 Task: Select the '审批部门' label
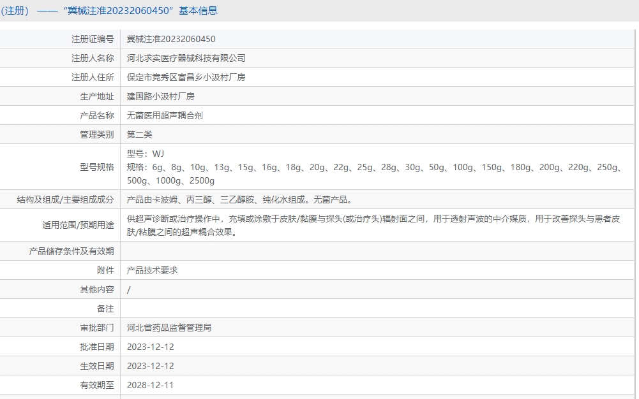click(97, 328)
